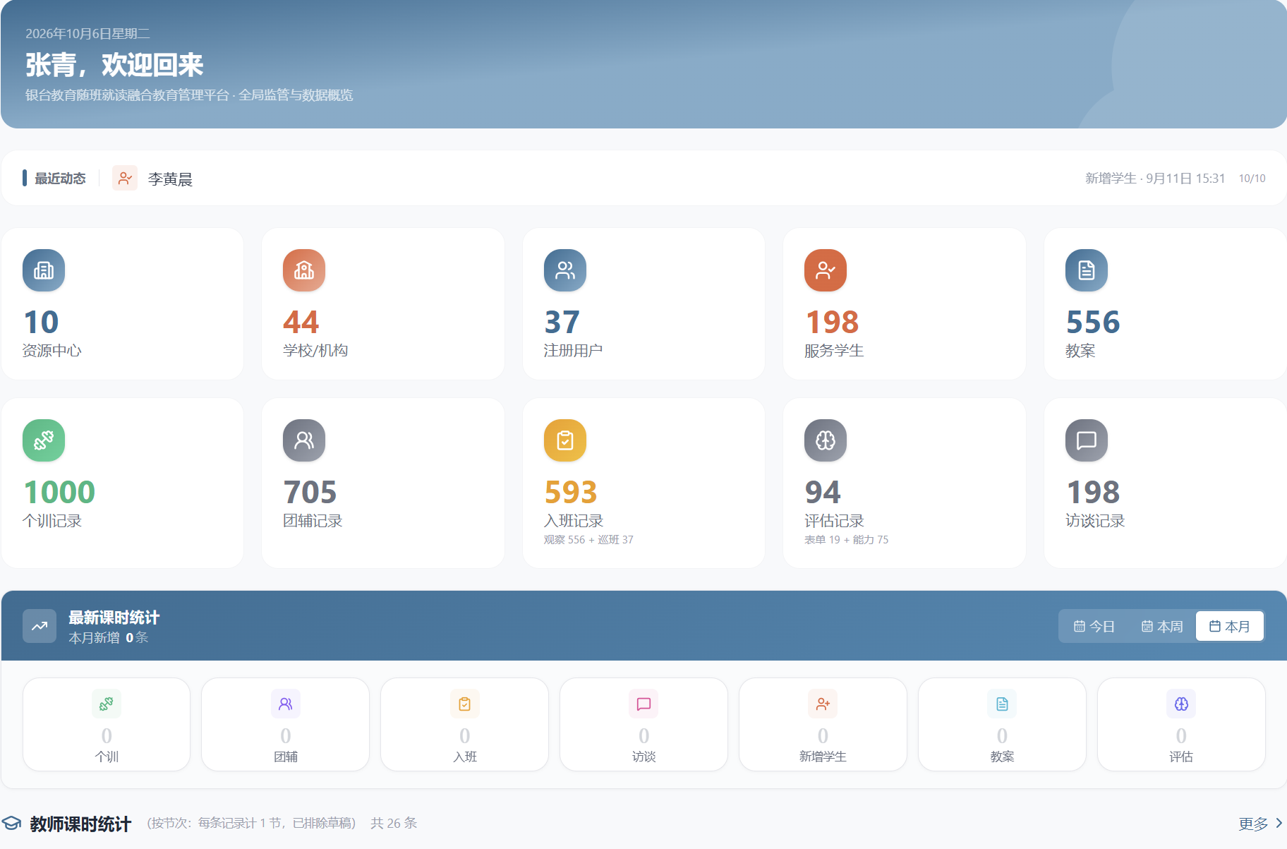Viewport: 1287px width, 849px height.
Task: Click the 10/10 activity counter
Action: pyautogui.click(x=1252, y=179)
